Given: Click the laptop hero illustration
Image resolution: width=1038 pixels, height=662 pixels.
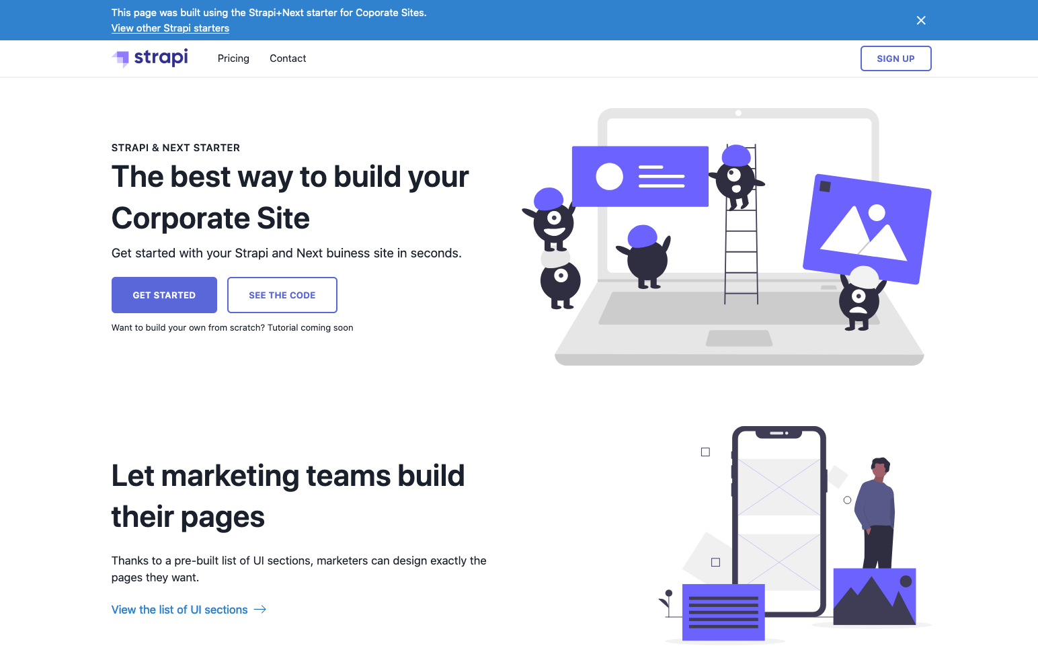Looking at the screenshot, I should click(726, 237).
